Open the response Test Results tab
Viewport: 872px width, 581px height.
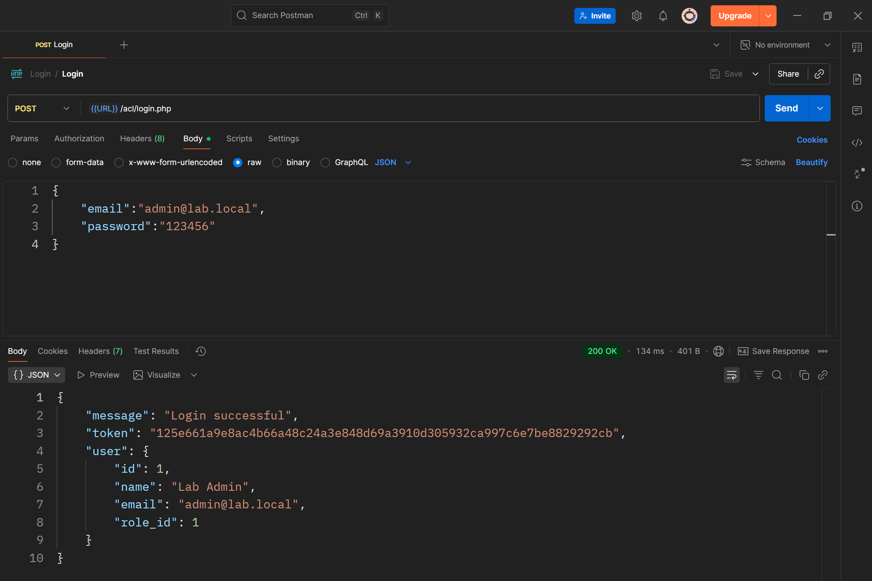pyautogui.click(x=156, y=351)
